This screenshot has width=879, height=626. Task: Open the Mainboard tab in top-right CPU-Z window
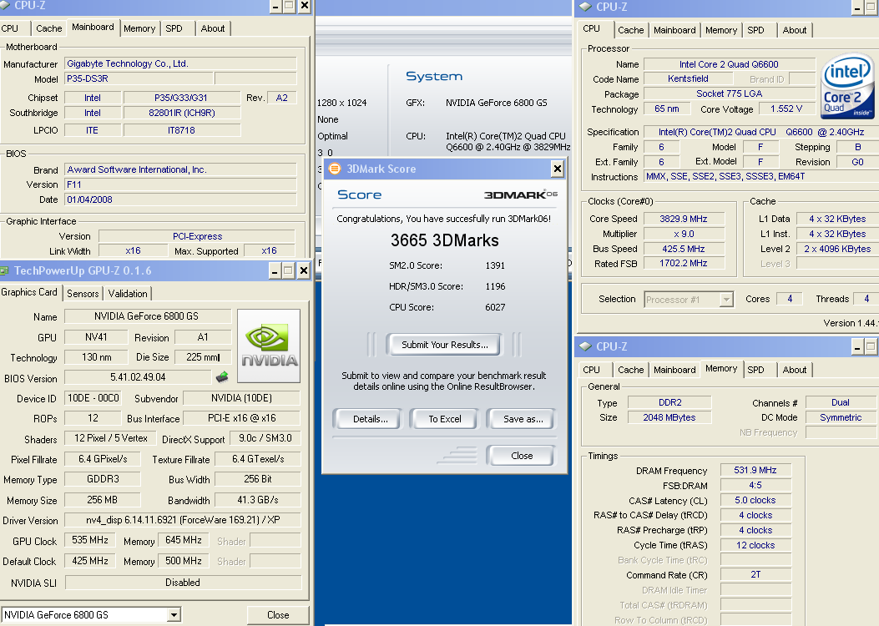(674, 30)
